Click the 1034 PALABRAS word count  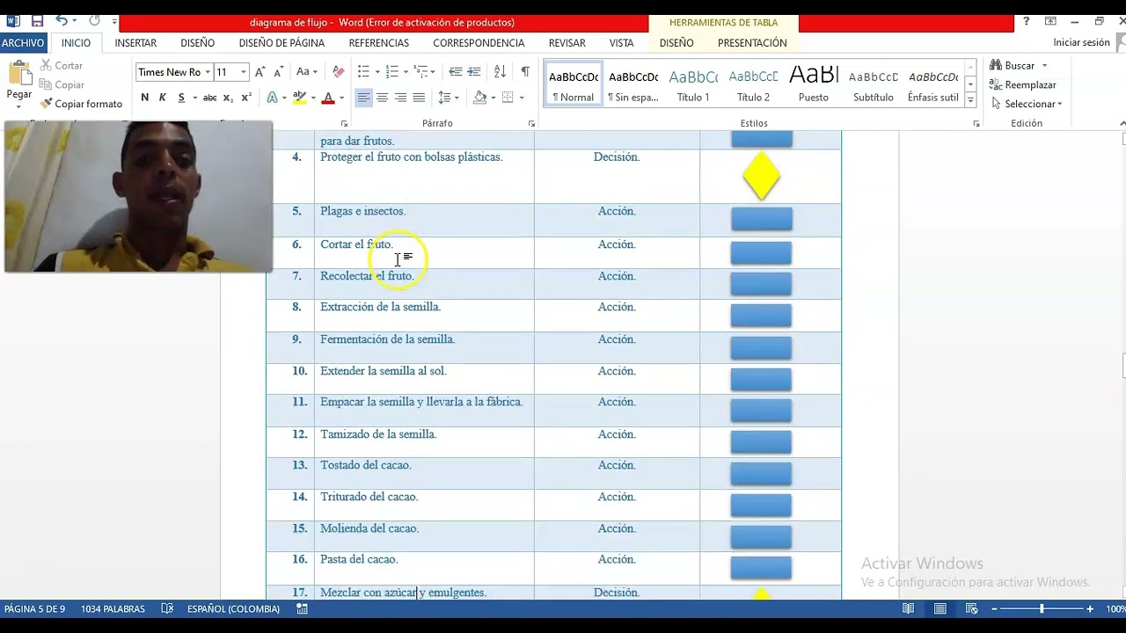[113, 609]
